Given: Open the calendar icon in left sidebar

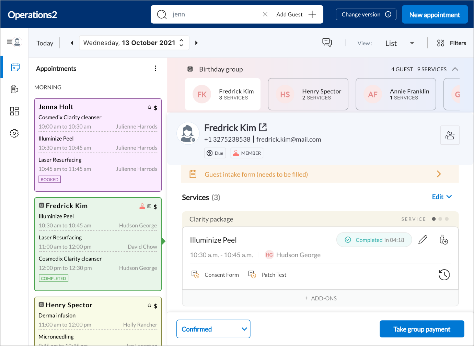Looking at the screenshot, I should [15, 67].
